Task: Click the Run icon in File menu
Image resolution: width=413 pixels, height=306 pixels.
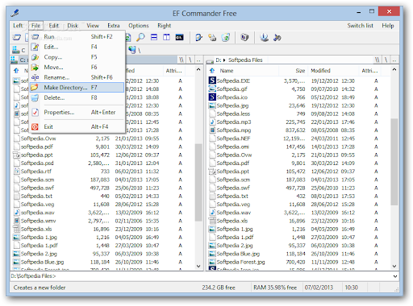Action: pyautogui.click(x=35, y=36)
